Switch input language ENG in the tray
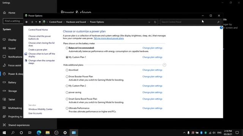Viewport: 243px width, 136px height. pyautogui.click(x=219, y=133)
